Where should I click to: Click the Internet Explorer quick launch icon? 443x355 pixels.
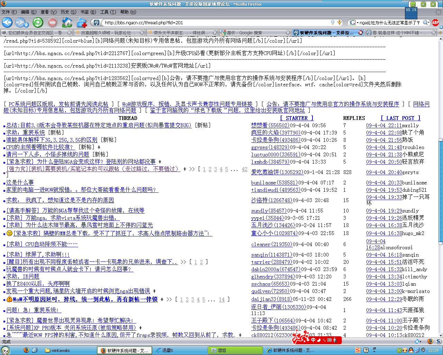click(x=35, y=350)
